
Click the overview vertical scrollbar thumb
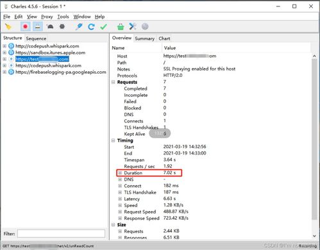tap(314, 139)
